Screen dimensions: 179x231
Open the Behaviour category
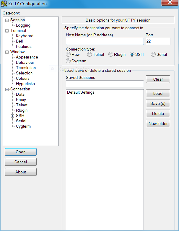[x=25, y=62]
